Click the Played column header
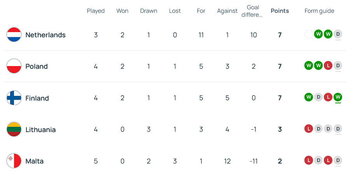 click(96, 11)
